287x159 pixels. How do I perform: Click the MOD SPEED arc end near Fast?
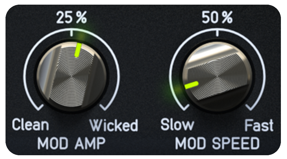tap(250, 107)
